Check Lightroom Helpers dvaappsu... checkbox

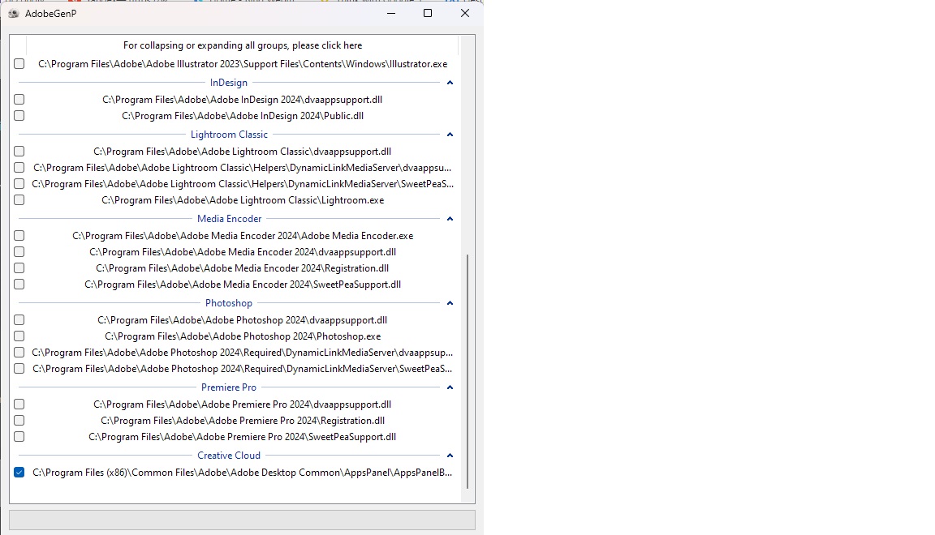[19, 168]
